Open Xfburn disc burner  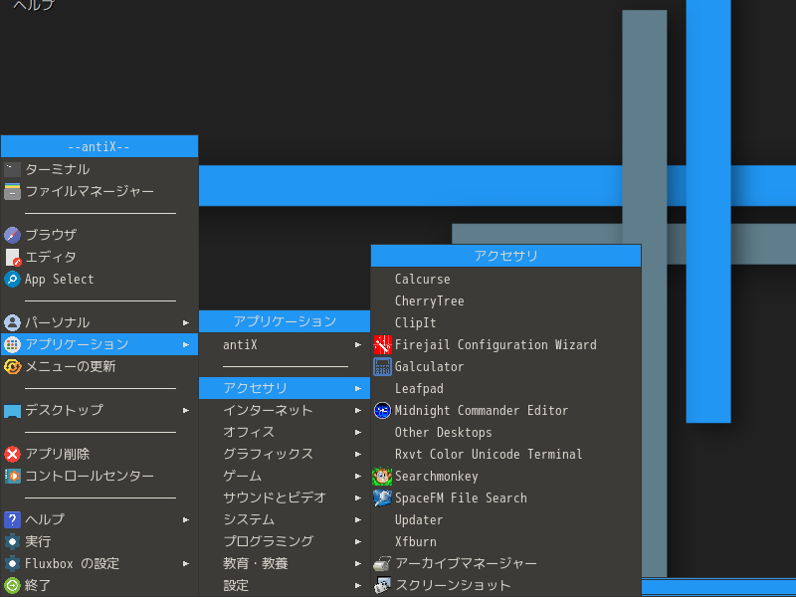506,541
